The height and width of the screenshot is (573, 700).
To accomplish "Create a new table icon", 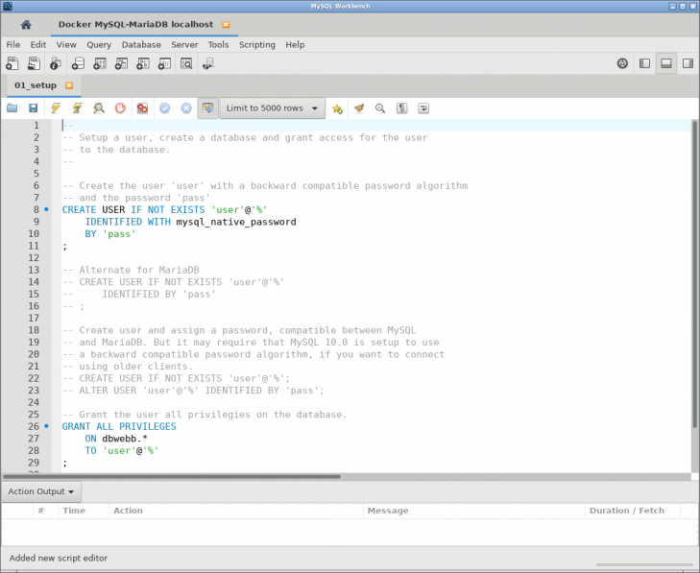I will tap(100, 63).
